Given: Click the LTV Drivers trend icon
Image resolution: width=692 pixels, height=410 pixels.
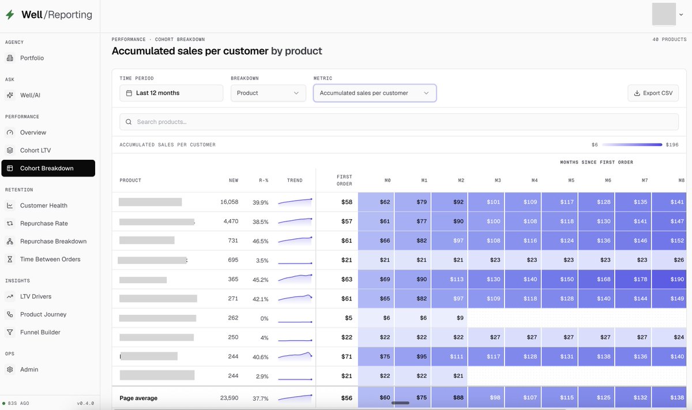Looking at the screenshot, I should point(9,296).
